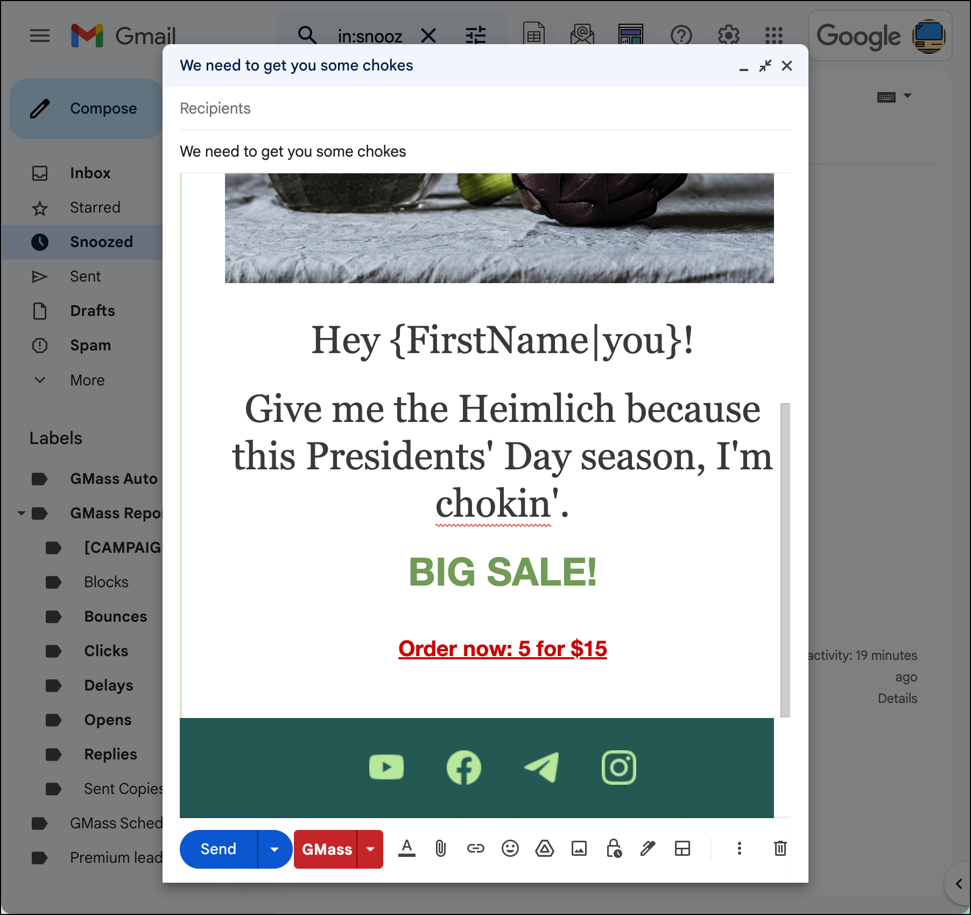Open the Premium lead label
The image size is (971, 915).
point(116,858)
